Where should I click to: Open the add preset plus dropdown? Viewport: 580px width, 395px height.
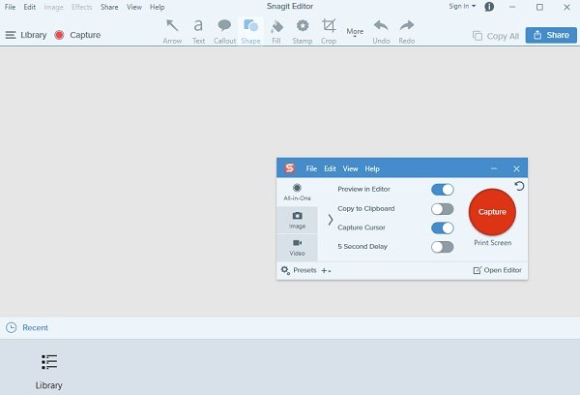pyautogui.click(x=326, y=271)
